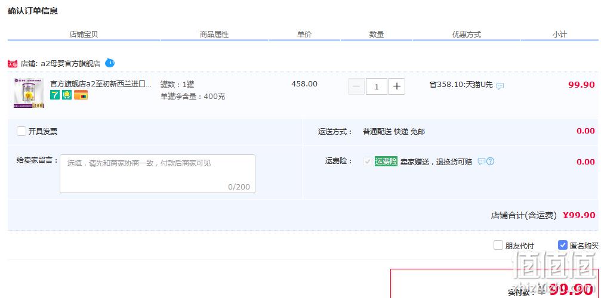Viewport: 601px width, 298px height.
Task: Click the 确认订单信息 heading
Action: [33, 11]
